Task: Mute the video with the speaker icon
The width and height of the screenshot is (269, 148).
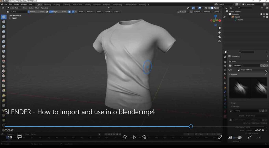Action: click(9, 137)
